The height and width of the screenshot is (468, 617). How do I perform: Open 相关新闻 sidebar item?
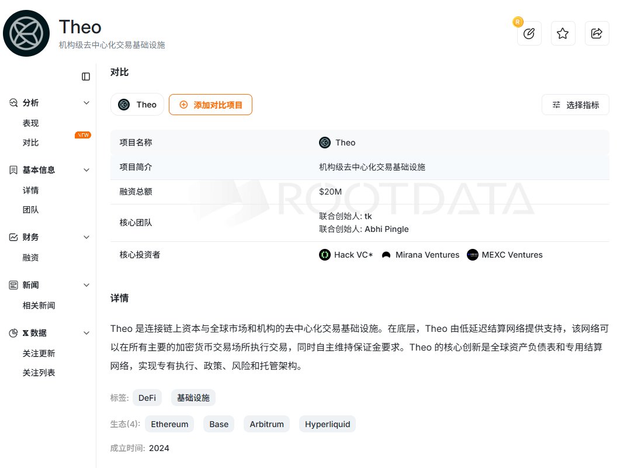39,306
